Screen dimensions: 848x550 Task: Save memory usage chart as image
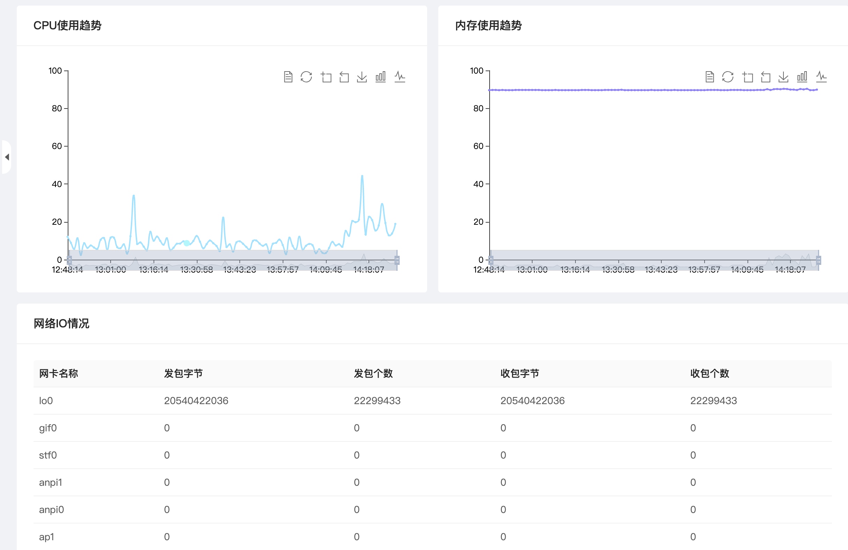(783, 76)
